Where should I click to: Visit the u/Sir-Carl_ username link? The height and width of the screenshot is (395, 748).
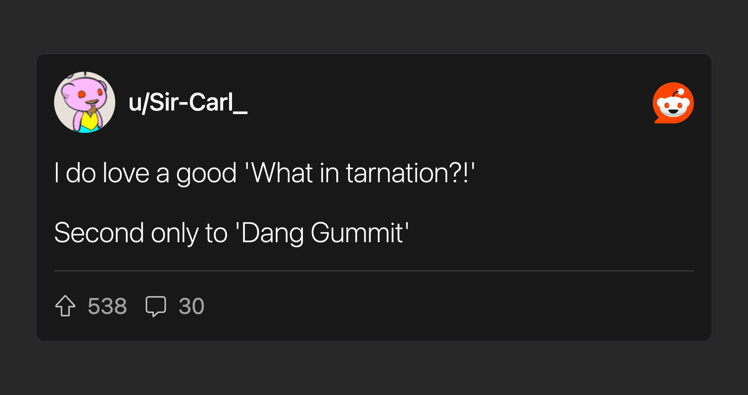point(188,103)
